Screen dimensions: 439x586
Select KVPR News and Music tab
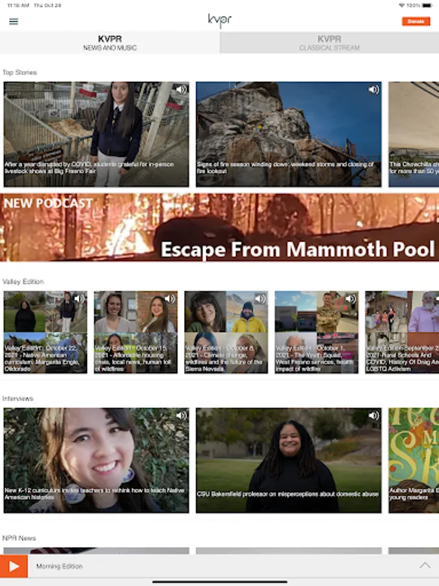[x=110, y=42]
